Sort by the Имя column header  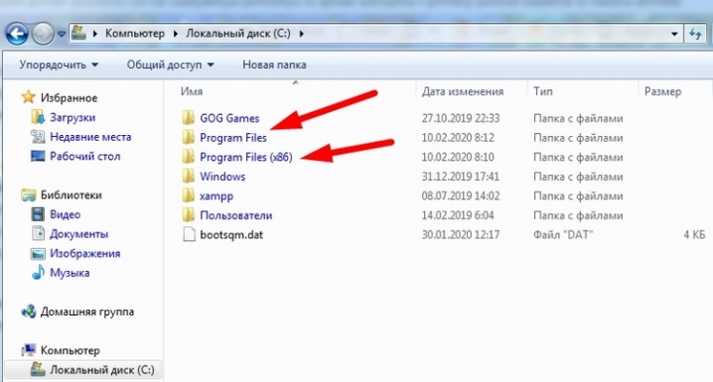tap(192, 91)
